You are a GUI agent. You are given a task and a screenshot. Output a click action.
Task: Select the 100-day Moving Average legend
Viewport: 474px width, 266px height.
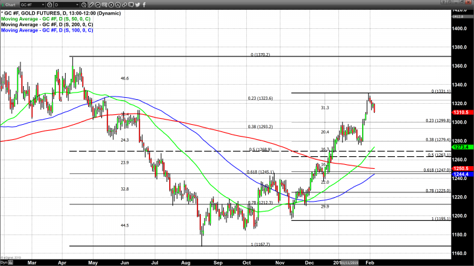coord(47,30)
